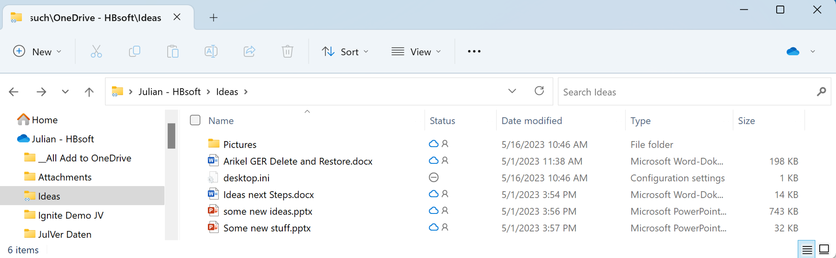Image resolution: width=836 pixels, height=258 pixels.
Task: Click the Copy icon in toolbar
Action: 134,52
